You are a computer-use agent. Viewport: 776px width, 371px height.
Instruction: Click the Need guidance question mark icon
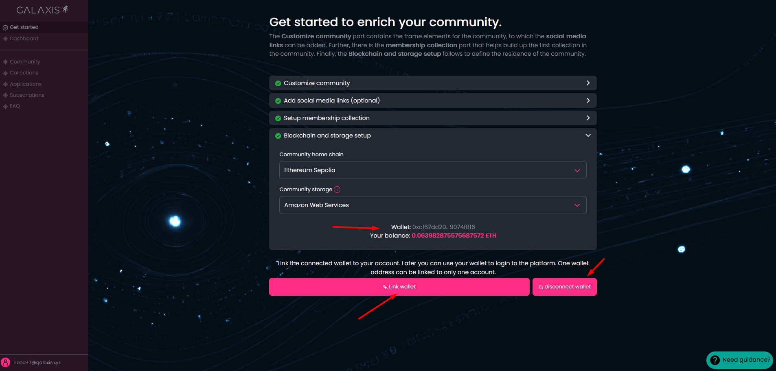715,360
